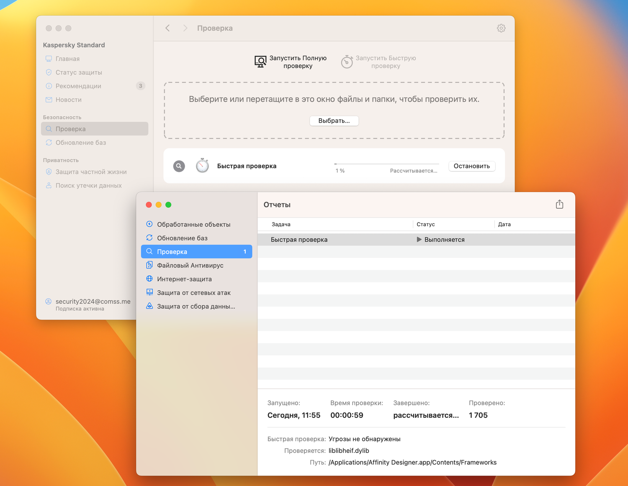Click the Интернет-защита globe icon
Viewport: 628px width, 486px height.
(149, 279)
